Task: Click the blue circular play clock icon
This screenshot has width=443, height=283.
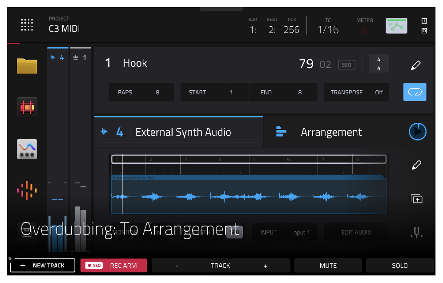Action: coord(417,131)
